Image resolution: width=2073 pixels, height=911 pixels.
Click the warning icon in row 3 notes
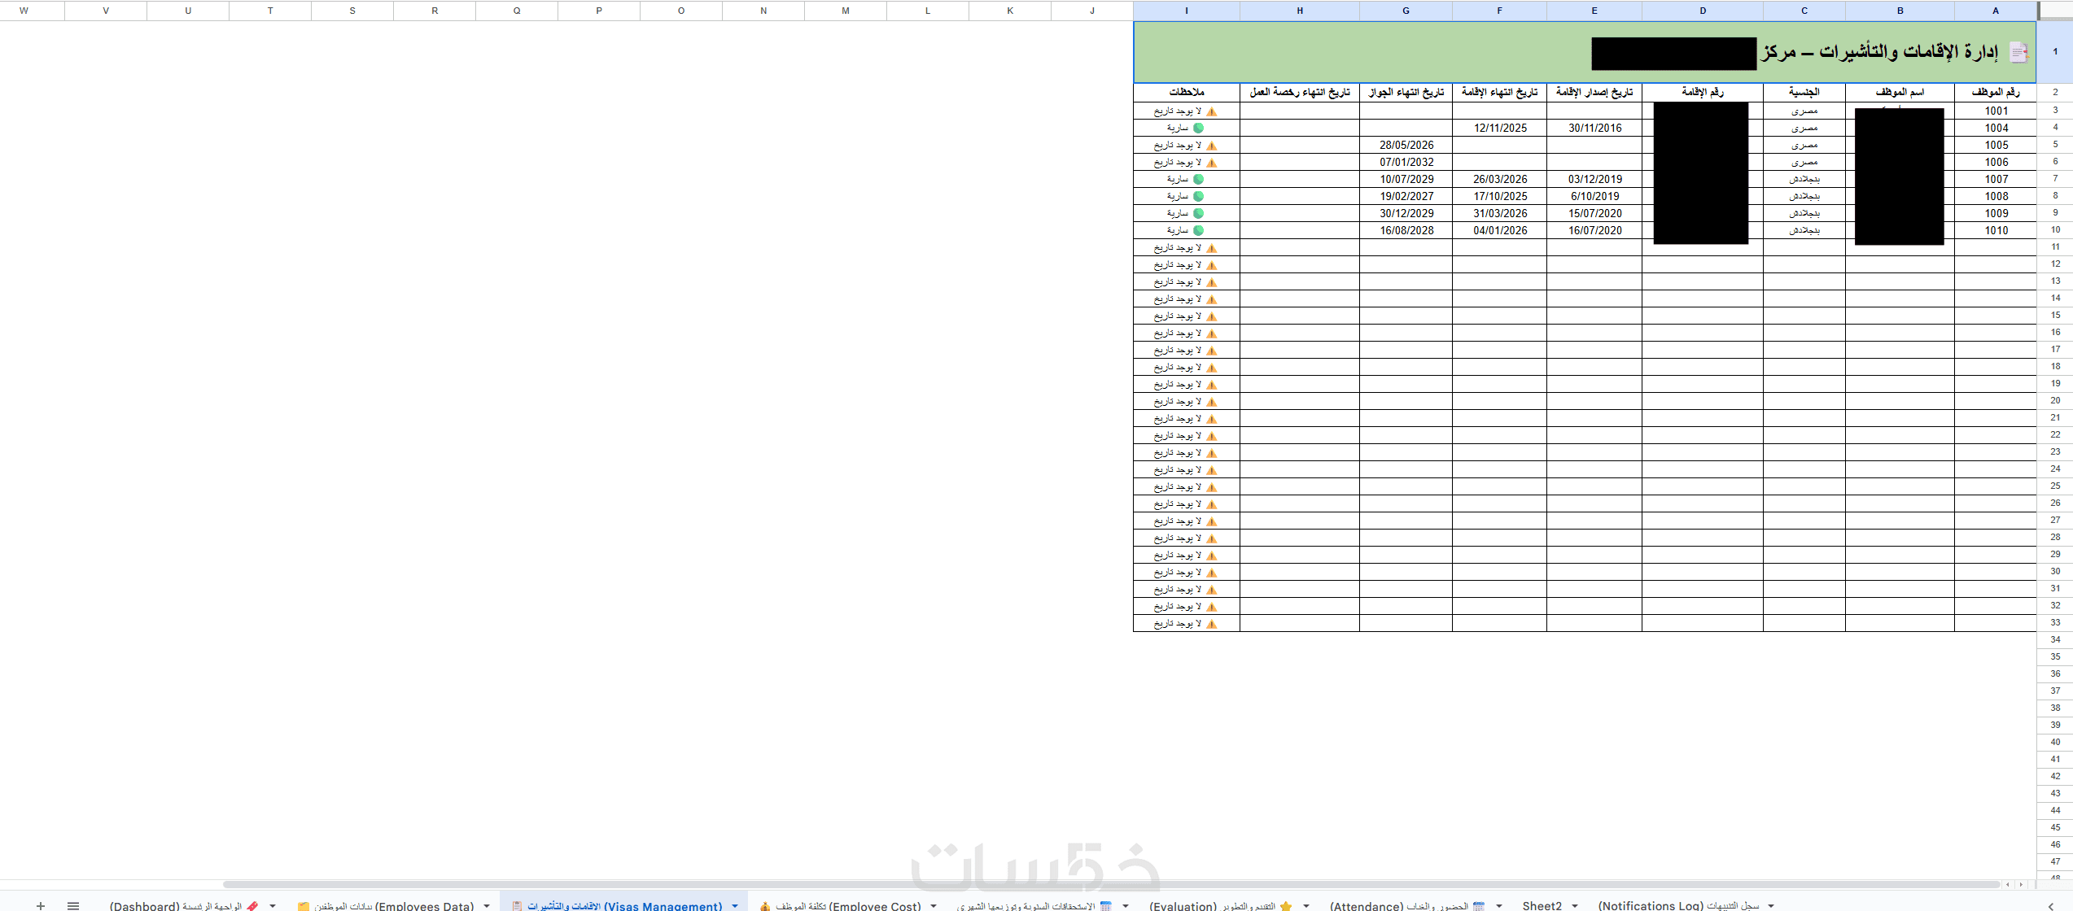click(1211, 111)
